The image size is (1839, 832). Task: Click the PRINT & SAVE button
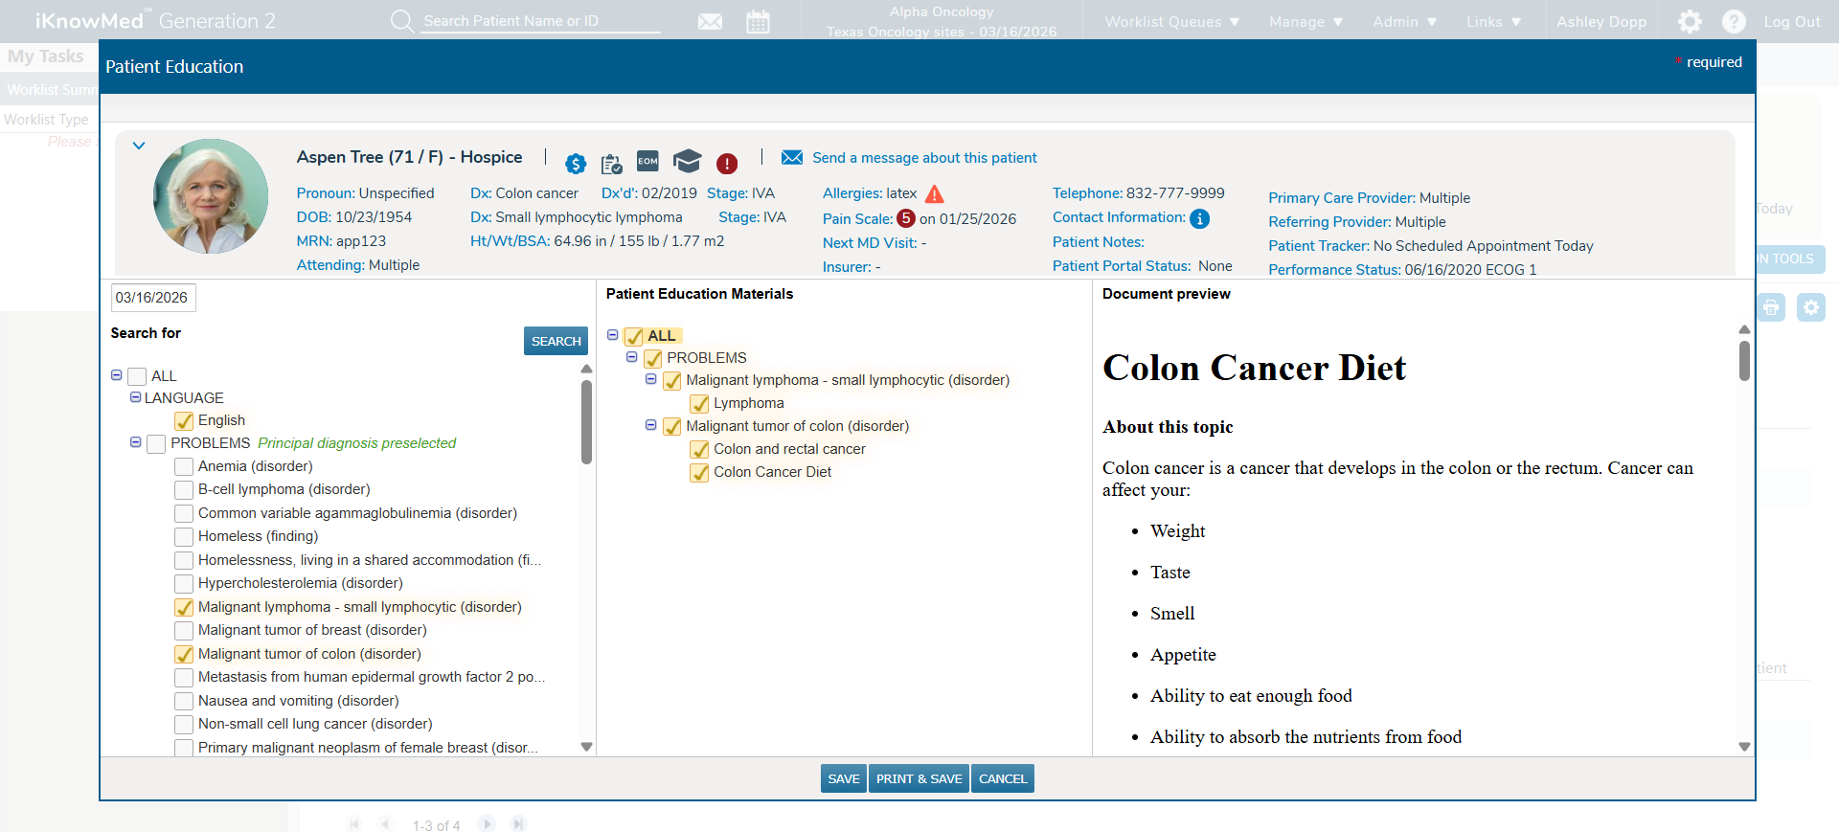click(x=919, y=778)
